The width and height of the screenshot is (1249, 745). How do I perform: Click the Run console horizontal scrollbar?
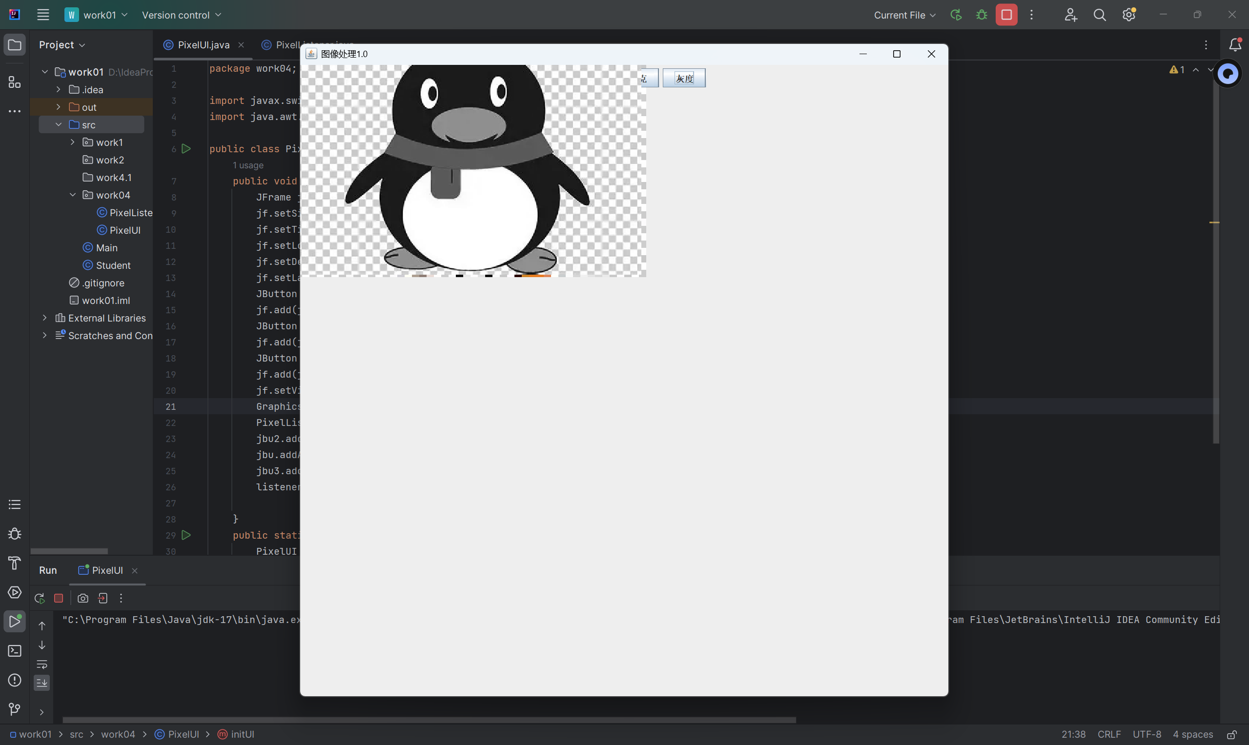[429, 720]
